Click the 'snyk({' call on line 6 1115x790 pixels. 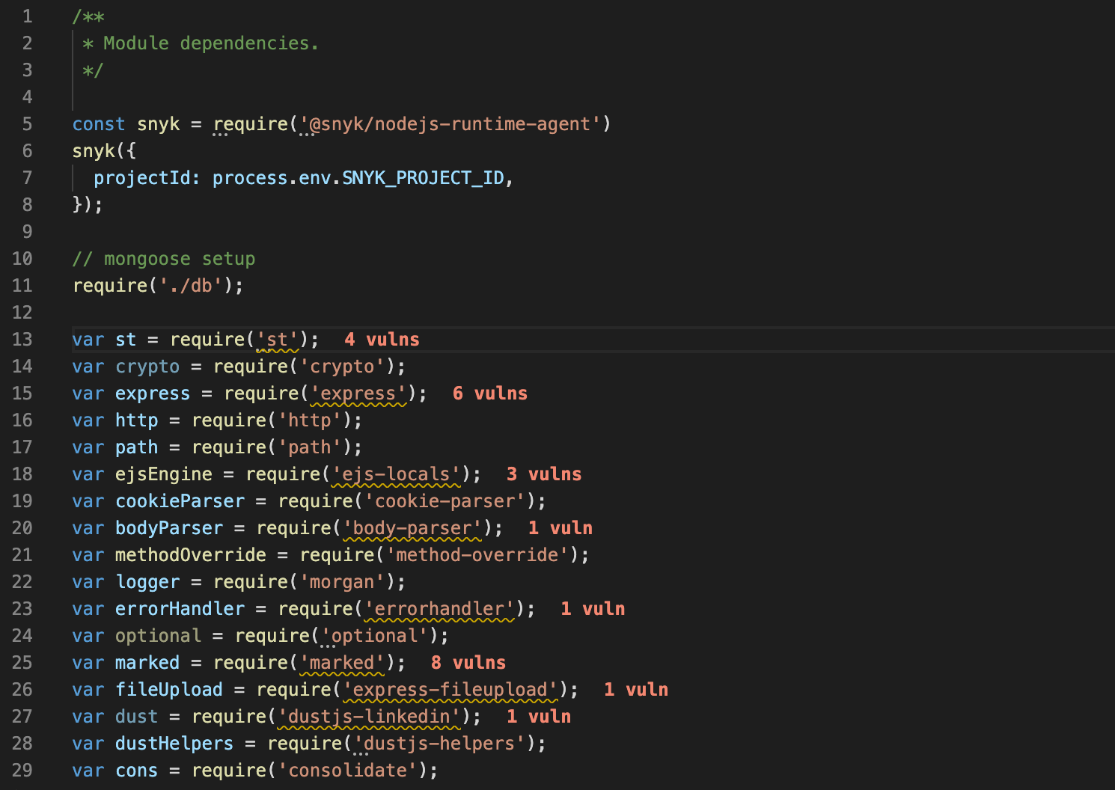[105, 151]
